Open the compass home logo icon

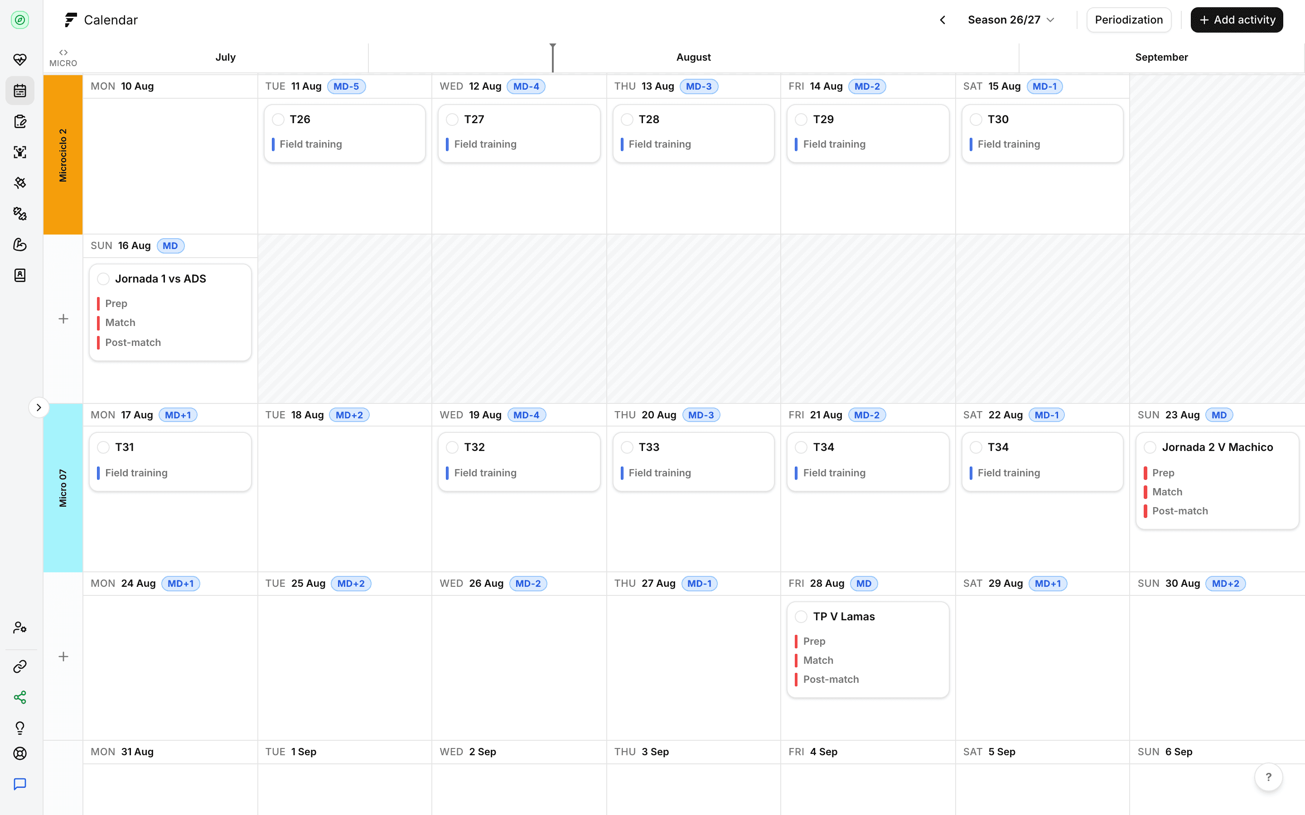tap(20, 20)
